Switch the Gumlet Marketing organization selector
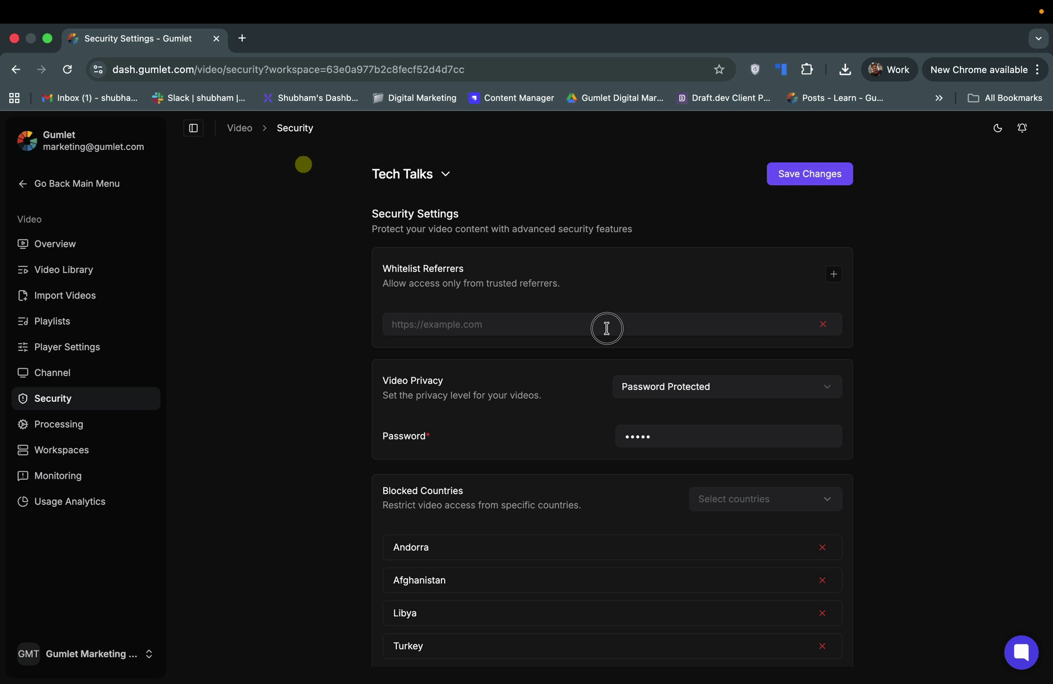This screenshot has width=1053, height=684. tap(86, 654)
